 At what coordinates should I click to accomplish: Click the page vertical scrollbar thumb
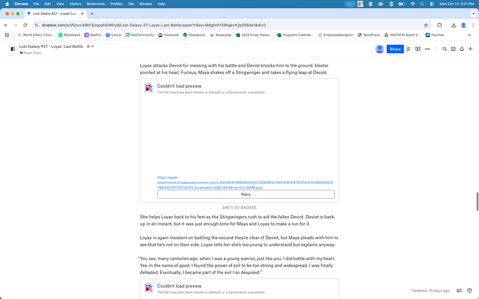coord(477,202)
